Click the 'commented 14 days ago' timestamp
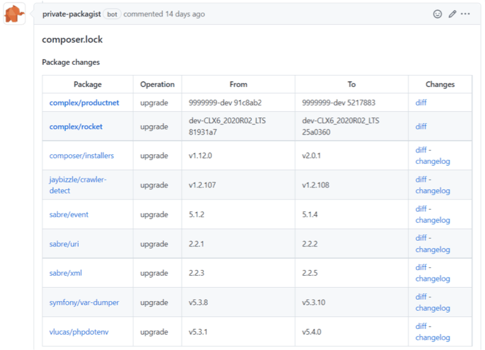 pos(164,14)
